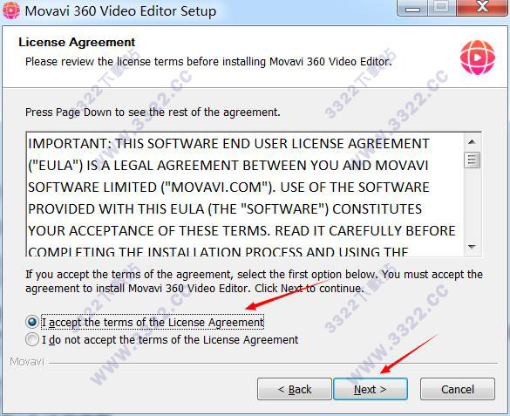Screen dimensions: 510x416
Task: Click Next to continue installation
Action: pyautogui.click(x=371, y=389)
